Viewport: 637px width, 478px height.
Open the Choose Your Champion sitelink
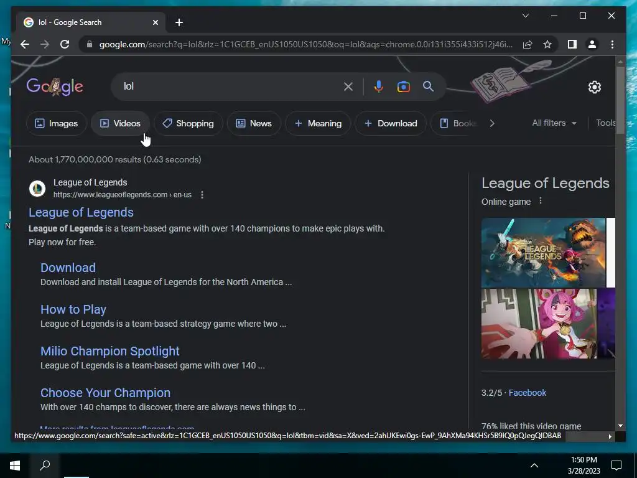tap(105, 393)
